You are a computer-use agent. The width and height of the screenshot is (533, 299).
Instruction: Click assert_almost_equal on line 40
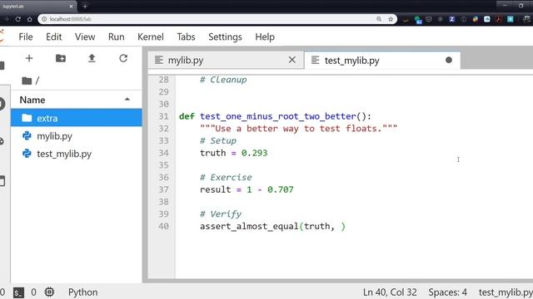click(x=249, y=226)
